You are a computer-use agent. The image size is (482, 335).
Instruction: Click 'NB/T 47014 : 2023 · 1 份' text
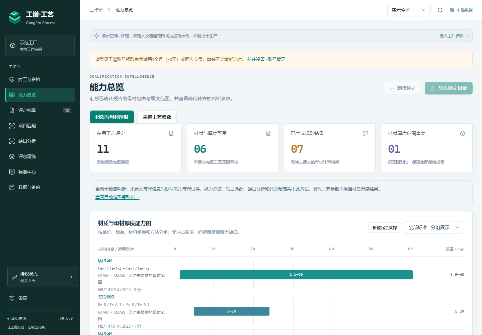(119, 326)
